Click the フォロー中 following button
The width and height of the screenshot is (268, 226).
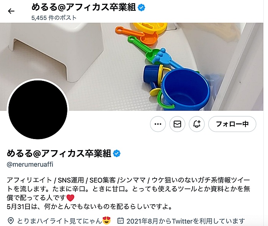[232, 124]
